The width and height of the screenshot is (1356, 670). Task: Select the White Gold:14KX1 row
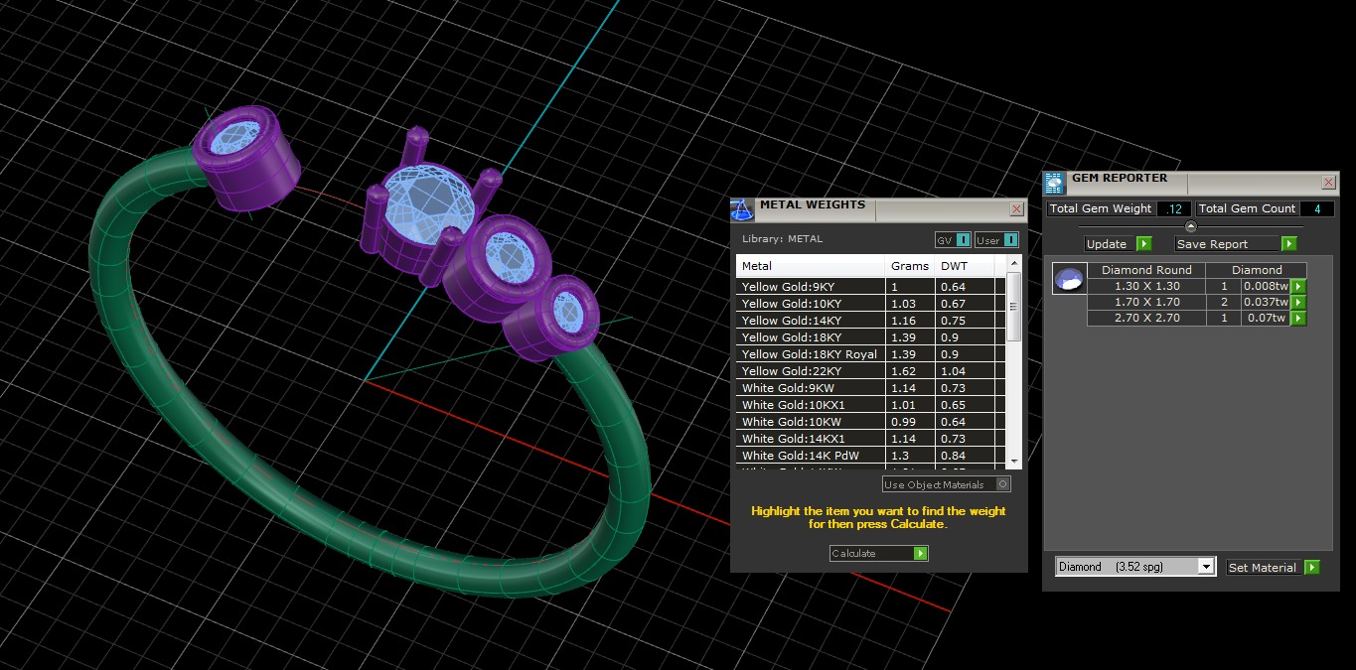(871, 439)
